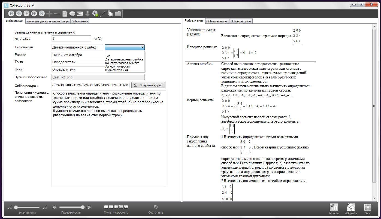Screen dimensions: 381x219
Task: Click the gear with green plus icon
Action: pyautogui.click(x=95, y=13)
